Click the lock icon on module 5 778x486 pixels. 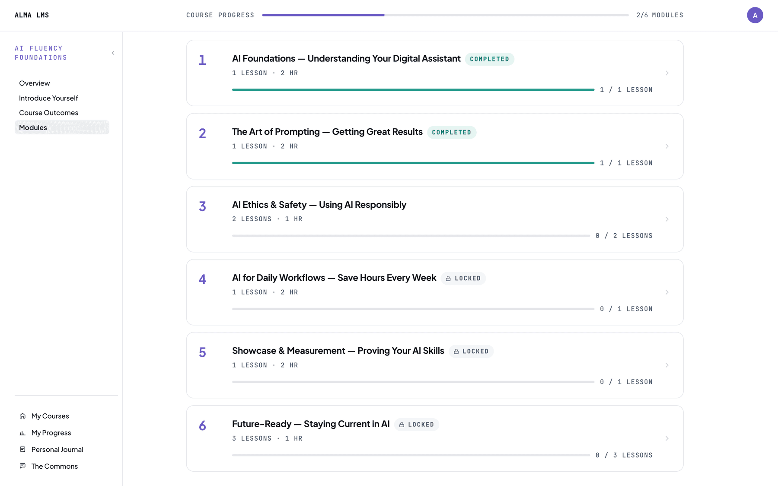pyautogui.click(x=456, y=352)
